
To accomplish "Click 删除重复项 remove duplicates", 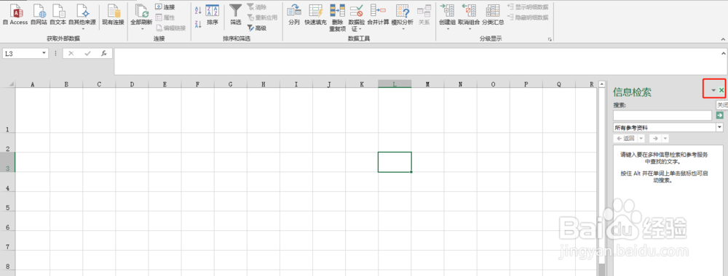I will (x=338, y=17).
